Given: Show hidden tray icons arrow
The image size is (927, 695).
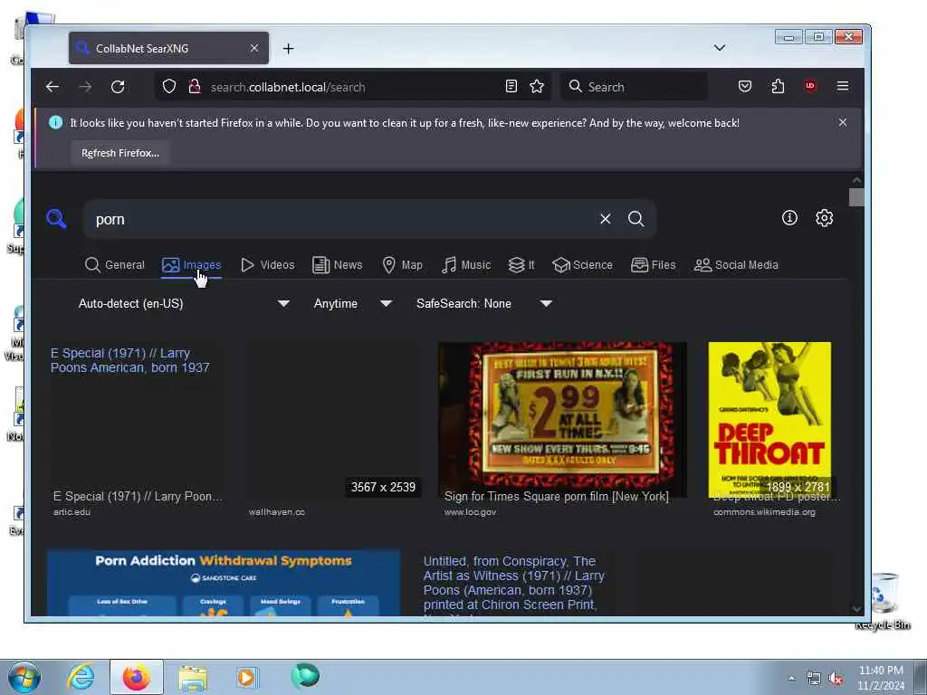Looking at the screenshot, I should 791,679.
